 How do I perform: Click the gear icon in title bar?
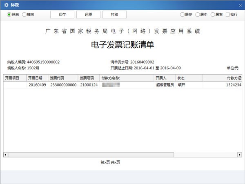(x=6, y=5)
